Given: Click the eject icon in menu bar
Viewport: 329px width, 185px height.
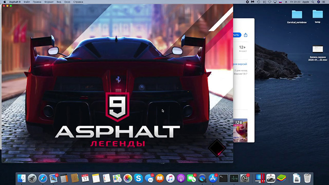Looking at the screenshot, I should 286,2.
